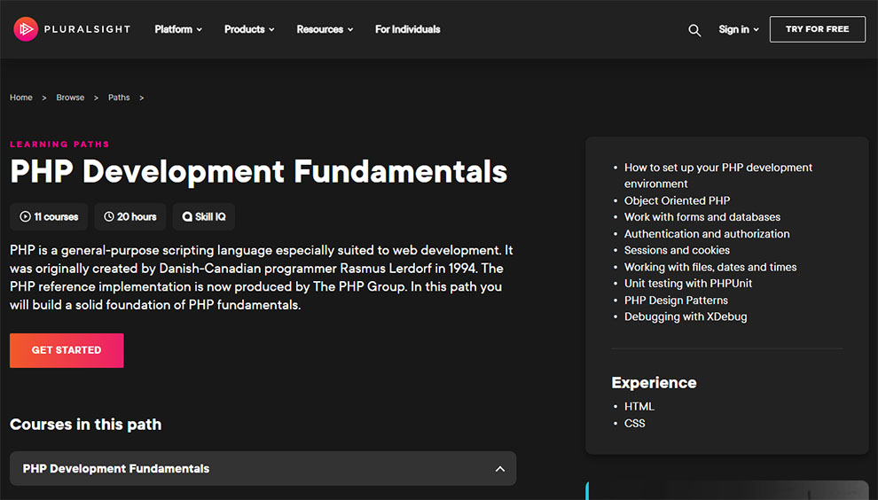Screen dimensions: 878x500
Task: Expand the Resources menu
Action: (x=325, y=29)
